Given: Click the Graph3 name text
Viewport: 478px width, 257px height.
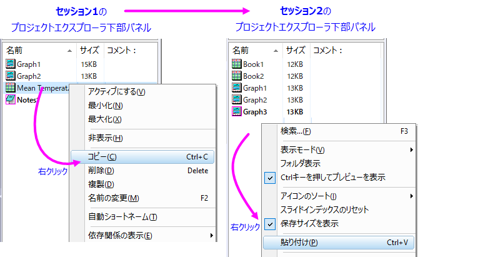Looking at the screenshot, I should coord(255,112).
